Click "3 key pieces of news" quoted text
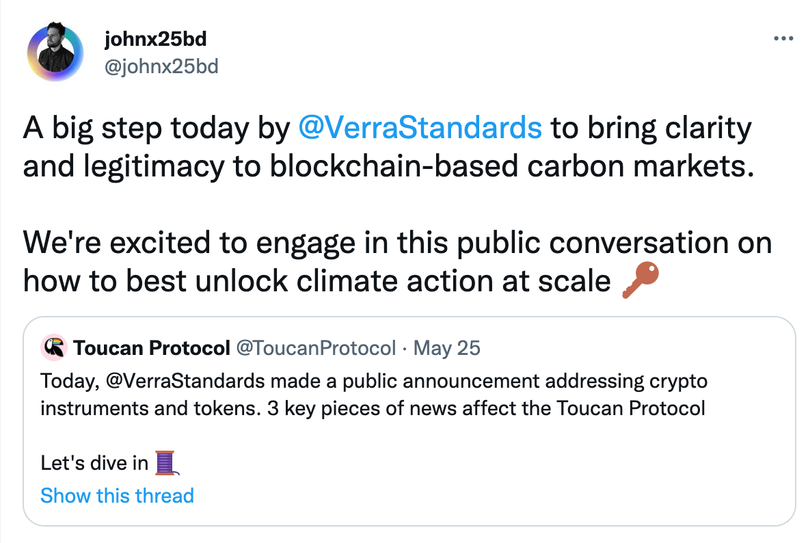The height and width of the screenshot is (543, 808). (x=362, y=408)
